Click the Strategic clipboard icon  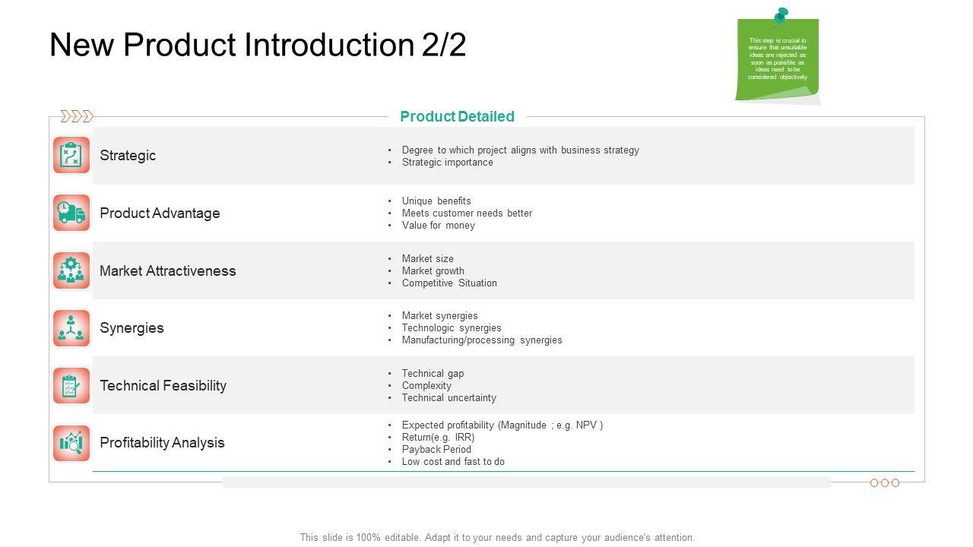(71, 155)
